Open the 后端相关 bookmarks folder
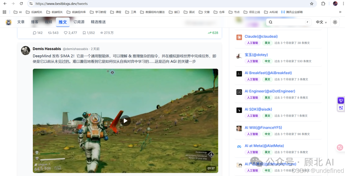 pos(34,12)
